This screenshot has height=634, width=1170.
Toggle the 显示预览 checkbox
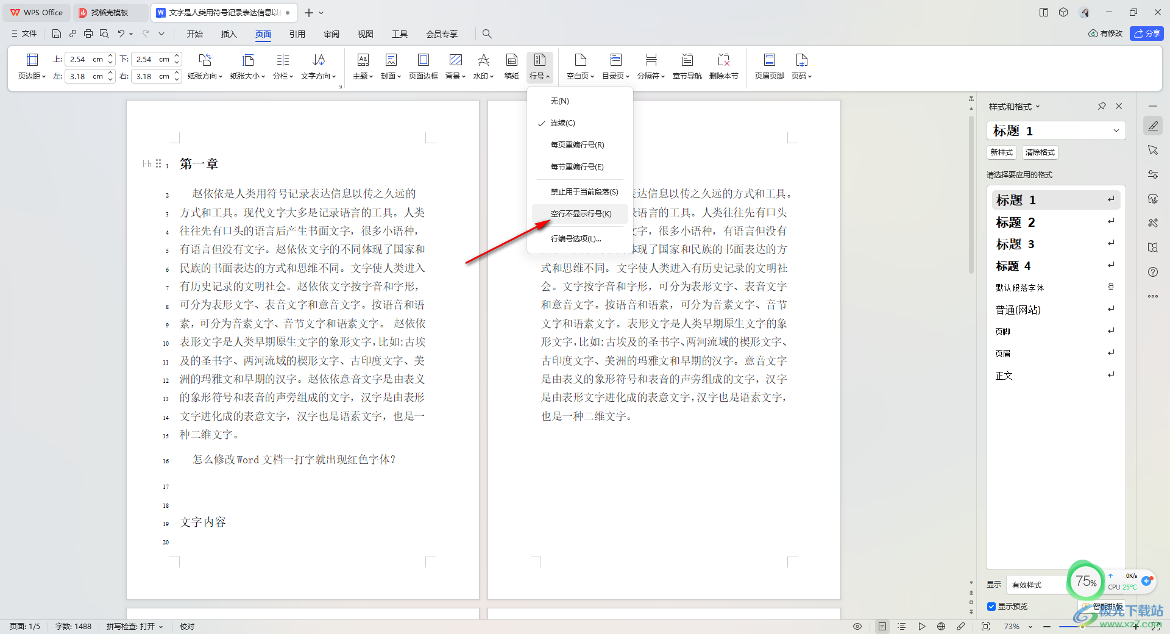tap(991, 606)
